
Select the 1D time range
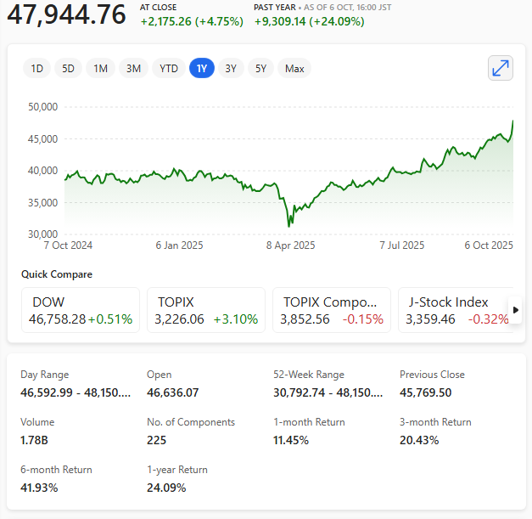click(x=37, y=69)
